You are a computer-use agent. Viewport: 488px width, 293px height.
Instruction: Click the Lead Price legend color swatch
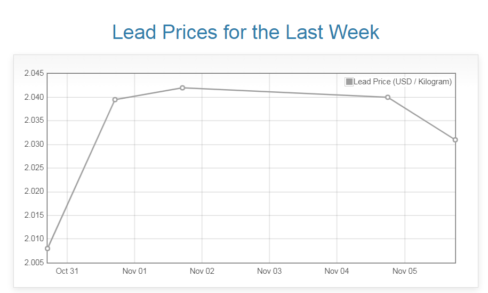point(349,82)
